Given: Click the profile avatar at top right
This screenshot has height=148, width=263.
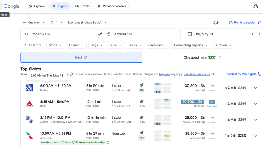Looking at the screenshot, I should pos(256,6).
